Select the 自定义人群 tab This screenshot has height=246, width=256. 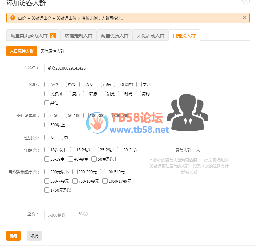tap(184, 35)
